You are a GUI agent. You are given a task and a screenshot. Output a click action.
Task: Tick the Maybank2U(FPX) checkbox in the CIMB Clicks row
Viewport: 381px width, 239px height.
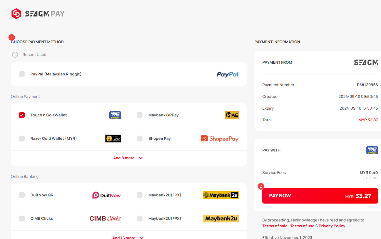click(140, 219)
